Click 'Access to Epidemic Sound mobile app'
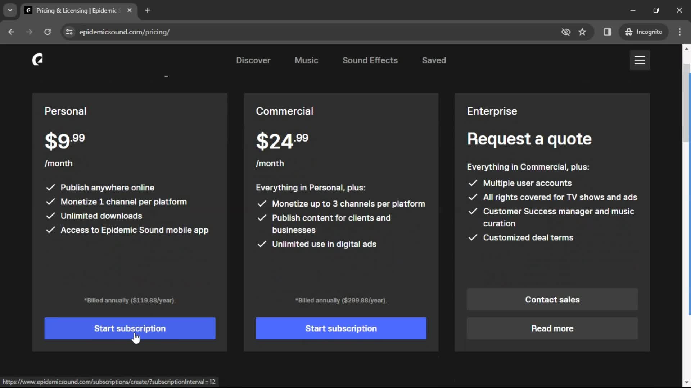The image size is (691, 388). point(135,230)
